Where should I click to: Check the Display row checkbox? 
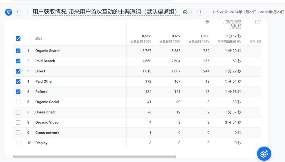(18, 143)
